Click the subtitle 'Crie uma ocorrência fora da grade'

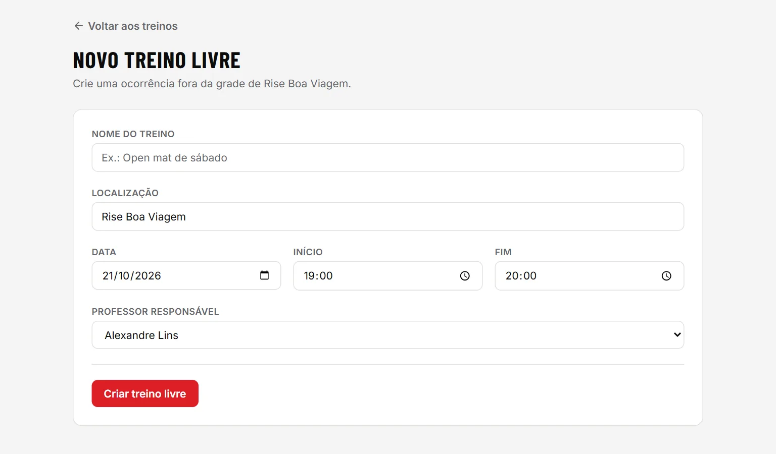coord(212,84)
